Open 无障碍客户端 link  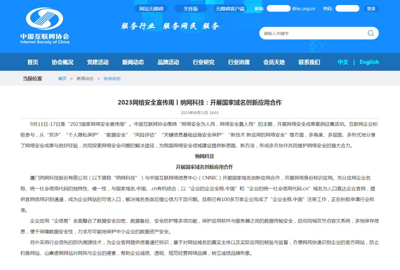[x=230, y=9]
